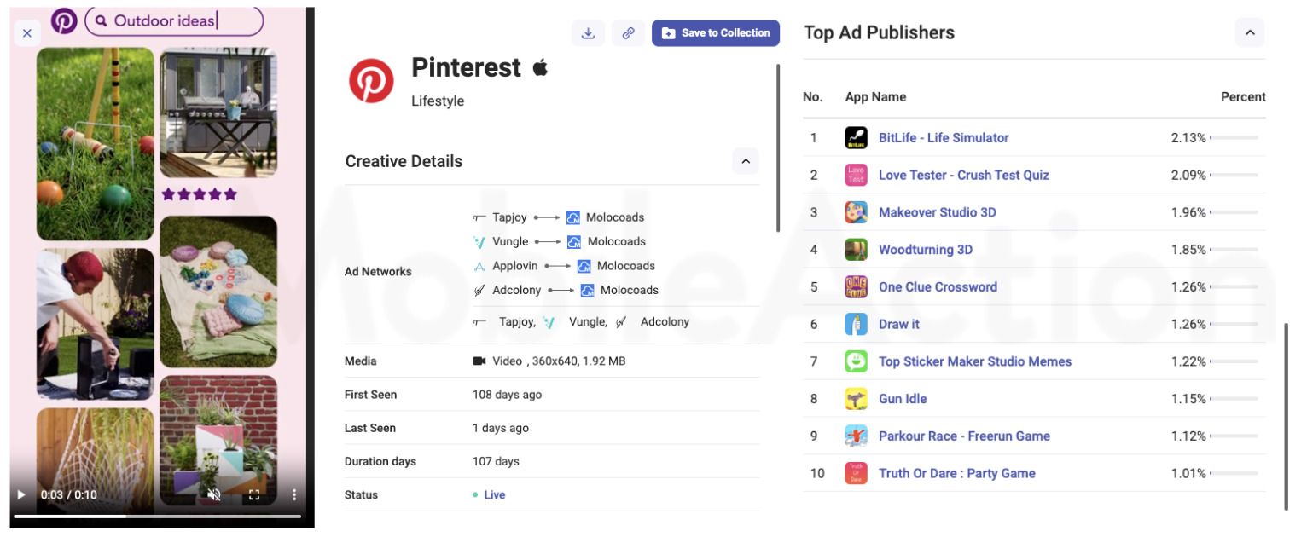Open Draw it publisher
Screen dimensions: 1307x537
[899, 324]
